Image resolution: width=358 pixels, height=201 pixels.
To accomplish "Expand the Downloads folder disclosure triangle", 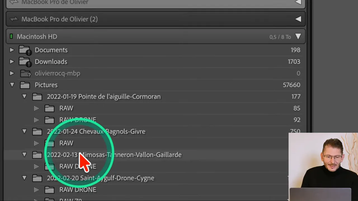I will point(12,61).
